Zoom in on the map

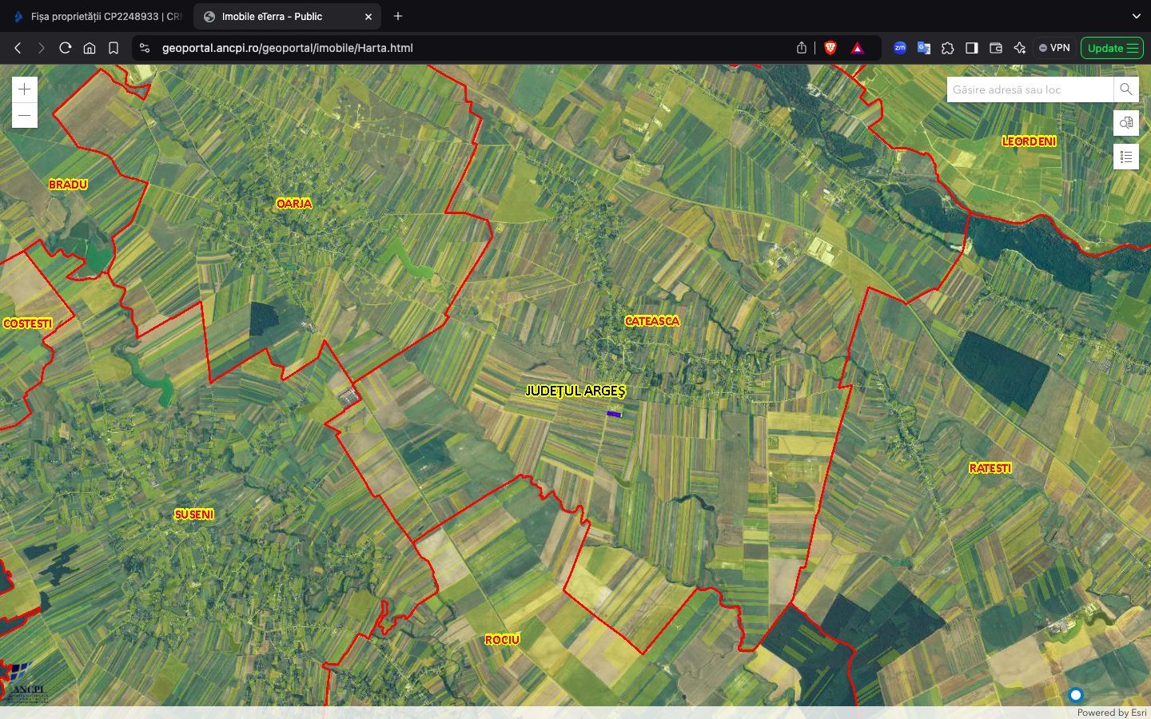(x=25, y=89)
